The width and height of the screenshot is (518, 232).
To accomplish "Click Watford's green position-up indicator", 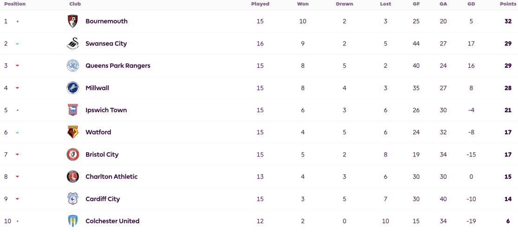I will click(x=18, y=132).
